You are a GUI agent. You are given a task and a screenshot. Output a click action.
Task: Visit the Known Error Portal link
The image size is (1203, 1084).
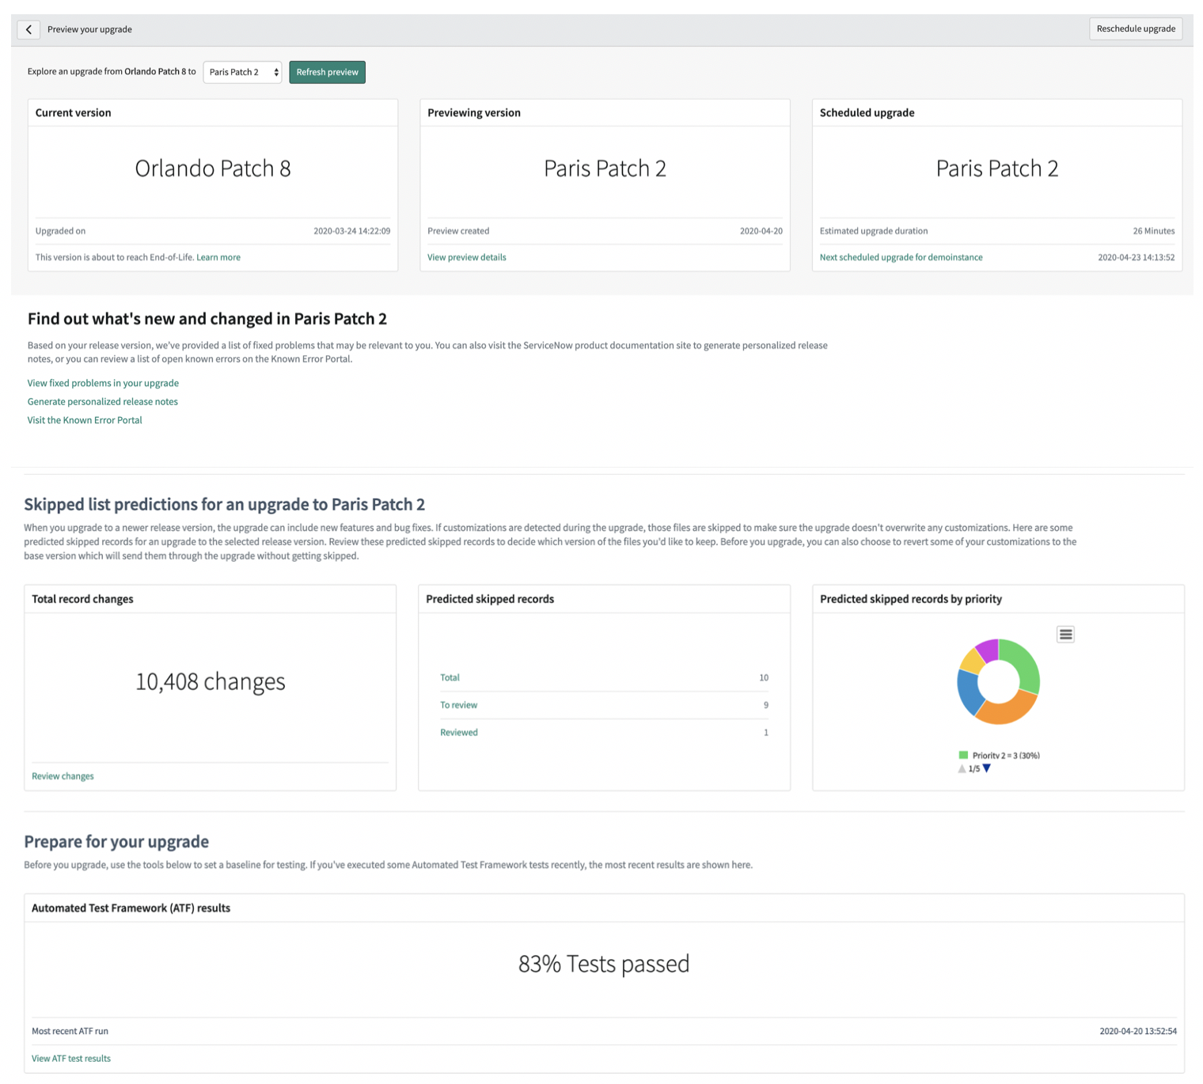click(85, 420)
